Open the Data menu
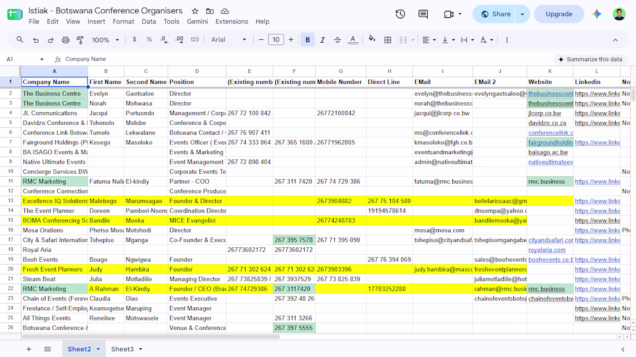 [149, 21]
